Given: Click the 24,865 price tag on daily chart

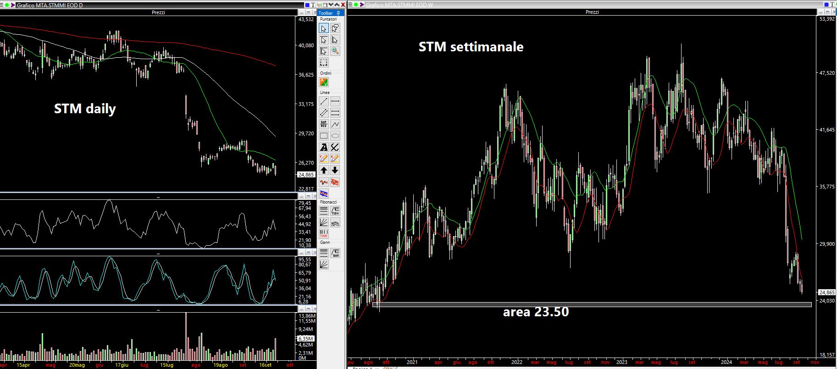Looking at the screenshot, I should point(306,175).
